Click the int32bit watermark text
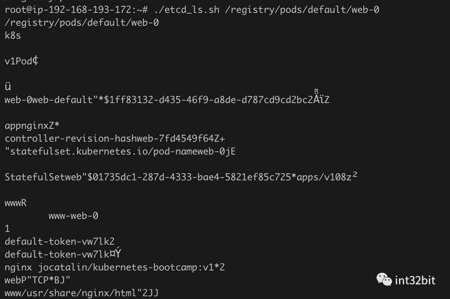This screenshot has height=299, width=450. pos(415,280)
